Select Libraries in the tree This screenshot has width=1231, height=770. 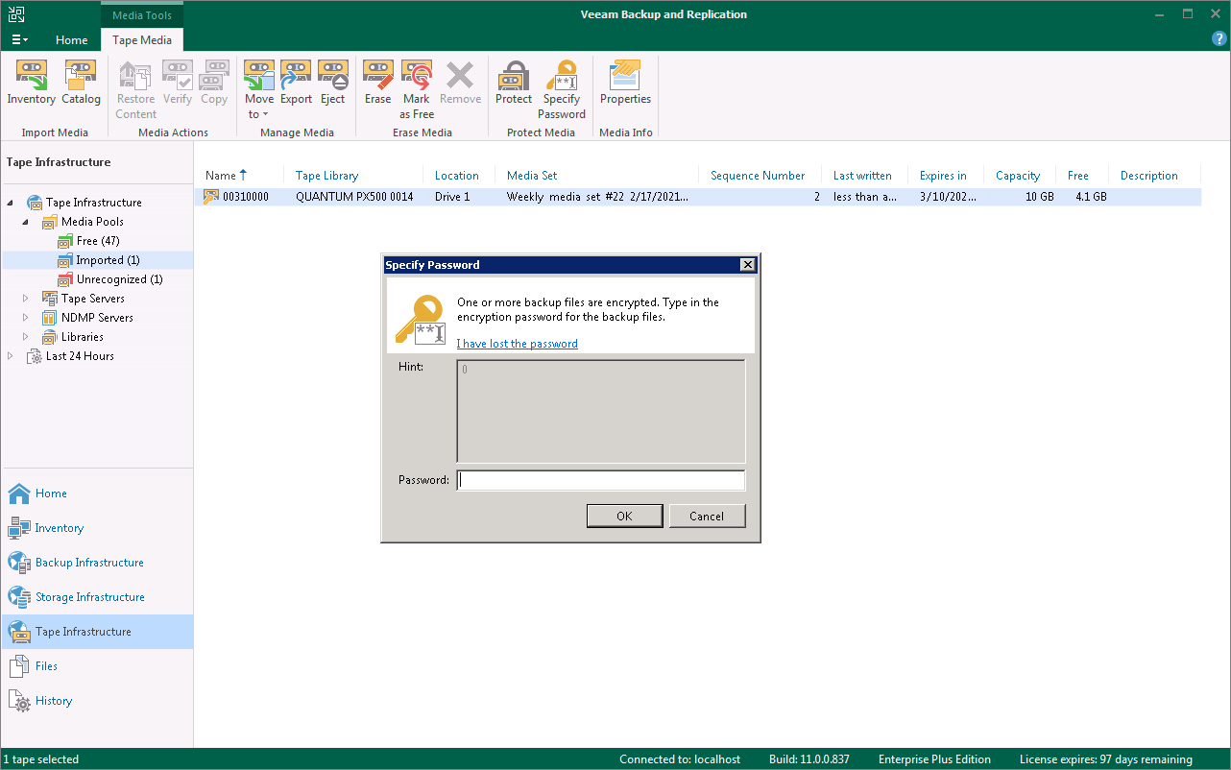point(83,337)
